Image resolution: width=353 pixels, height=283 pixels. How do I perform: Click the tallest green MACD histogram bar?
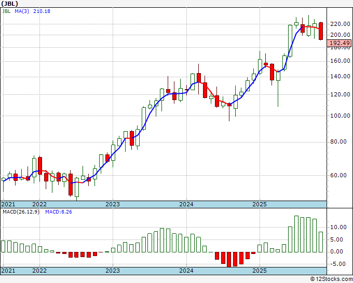coord(296,234)
